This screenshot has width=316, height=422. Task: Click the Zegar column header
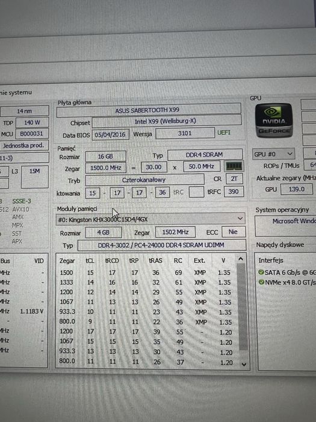67,261
